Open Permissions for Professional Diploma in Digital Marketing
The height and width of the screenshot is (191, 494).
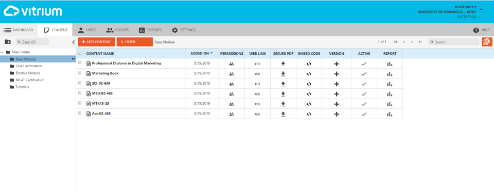point(232,64)
